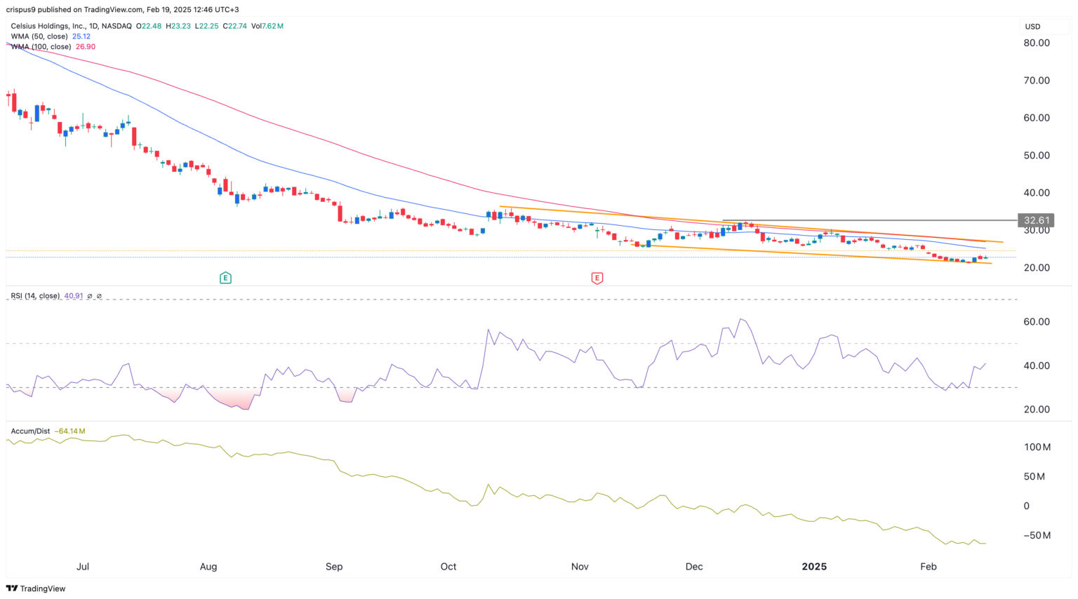Screen dimensions: 1078x599
Task: Hide the WMA (100, close) indicator line
Action: (x=39, y=46)
